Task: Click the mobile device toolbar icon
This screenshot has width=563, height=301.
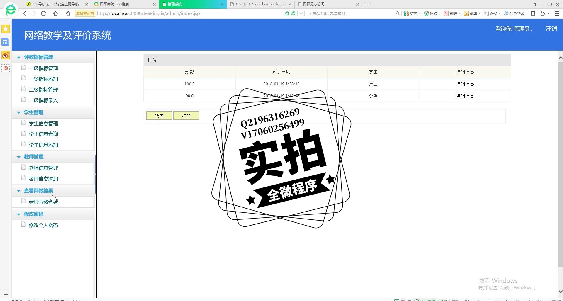Action: (x=533, y=13)
